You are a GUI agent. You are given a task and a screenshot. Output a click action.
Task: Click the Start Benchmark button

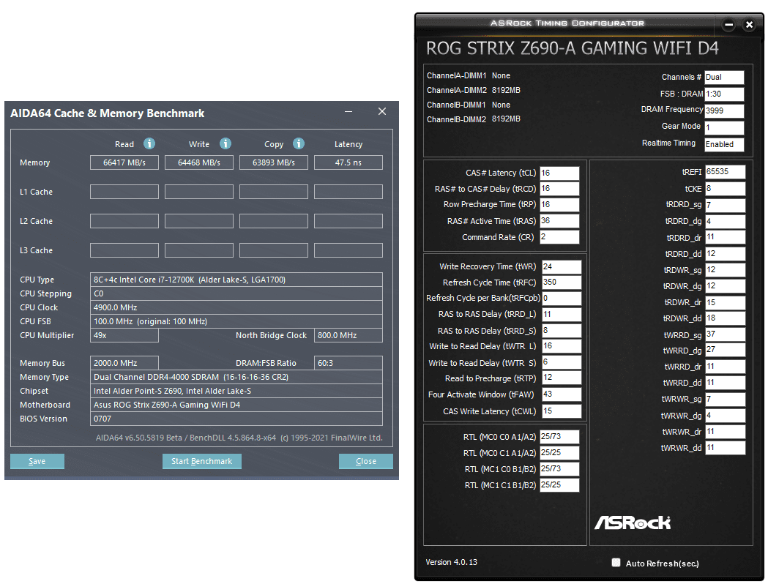click(x=202, y=461)
